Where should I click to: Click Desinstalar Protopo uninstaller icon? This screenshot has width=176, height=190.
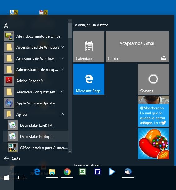pyautogui.click(x=13, y=136)
